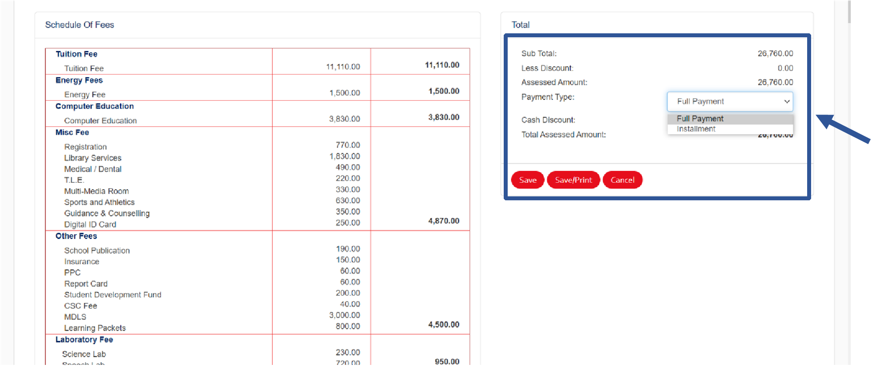Click the Energy Fees category header
Image resolution: width=871 pixels, height=378 pixels.
pyautogui.click(x=79, y=80)
